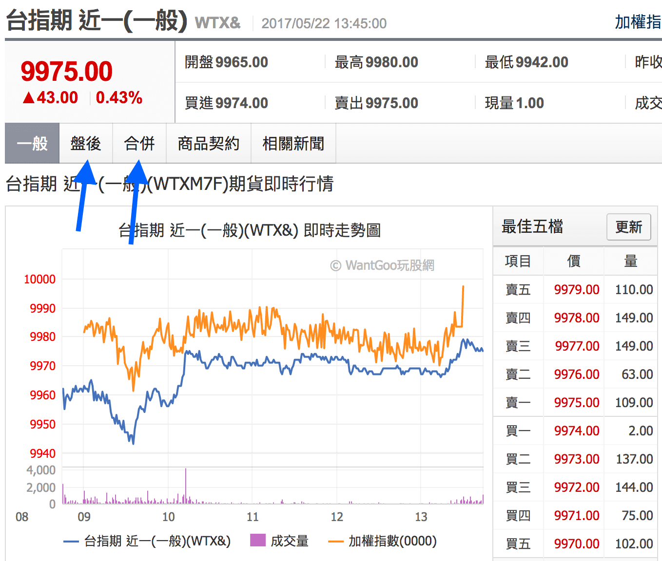Click the 買三 row label
This screenshot has width=662, height=561.
point(518,487)
